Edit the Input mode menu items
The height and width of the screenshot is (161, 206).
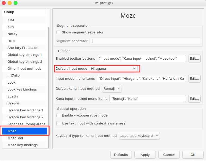[x=194, y=79]
